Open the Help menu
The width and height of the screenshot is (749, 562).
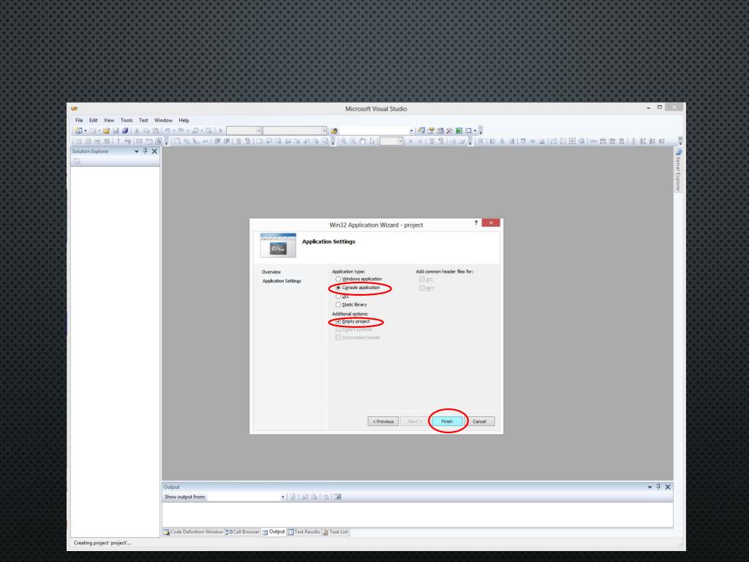click(x=184, y=121)
